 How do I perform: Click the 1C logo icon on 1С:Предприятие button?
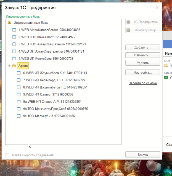[128, 22]
